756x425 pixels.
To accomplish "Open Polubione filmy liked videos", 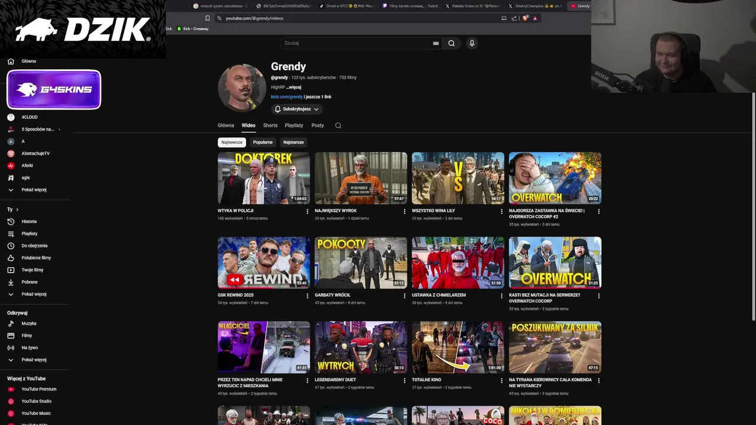I will [35, 258].
